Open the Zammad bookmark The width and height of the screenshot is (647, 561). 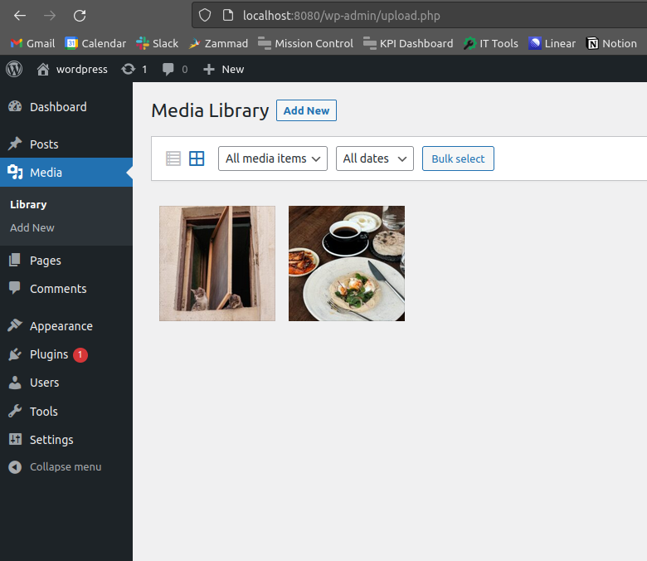pos(218,43)
